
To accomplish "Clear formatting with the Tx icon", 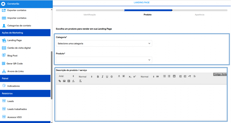I will 80,81.
